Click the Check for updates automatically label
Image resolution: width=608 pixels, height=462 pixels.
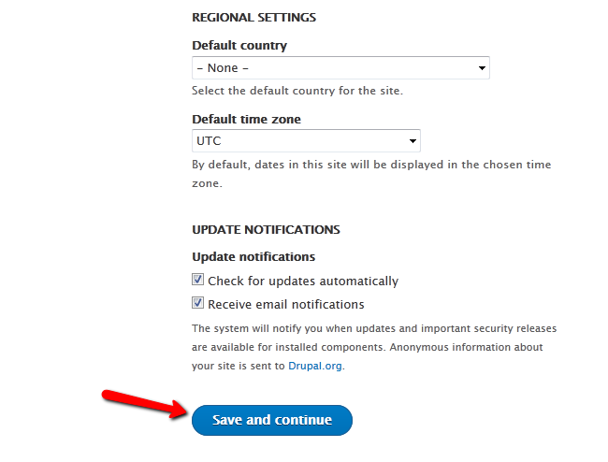tap(303, 281)
